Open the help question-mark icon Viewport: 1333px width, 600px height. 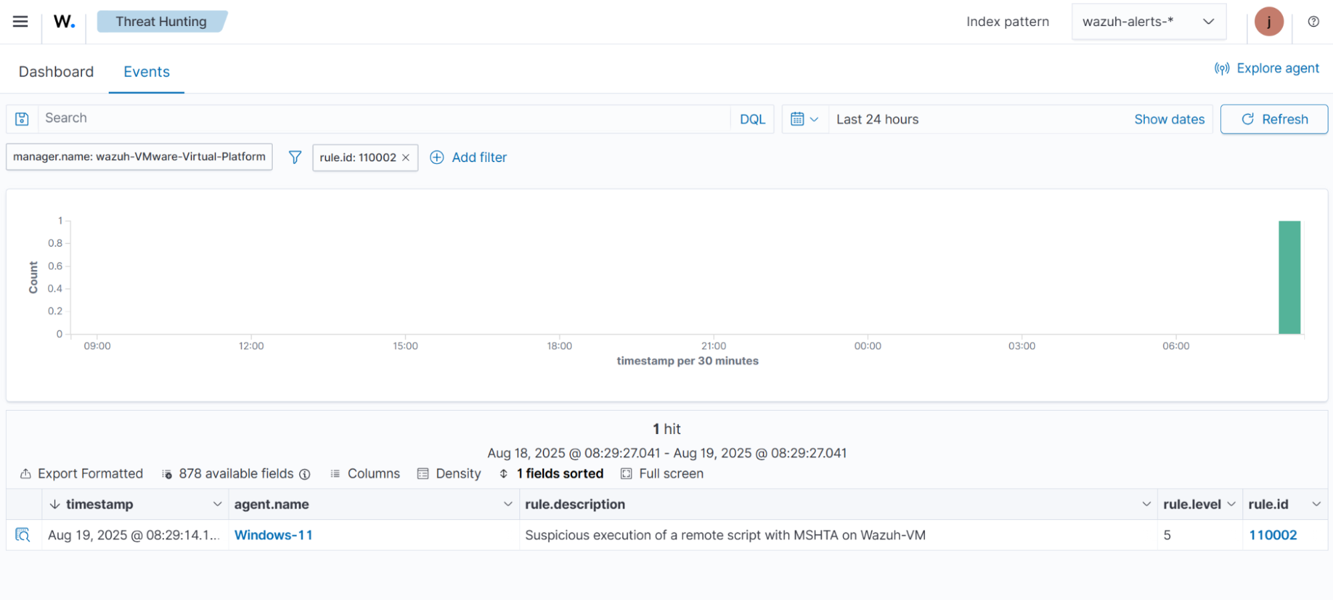(x=1313, y=21)
